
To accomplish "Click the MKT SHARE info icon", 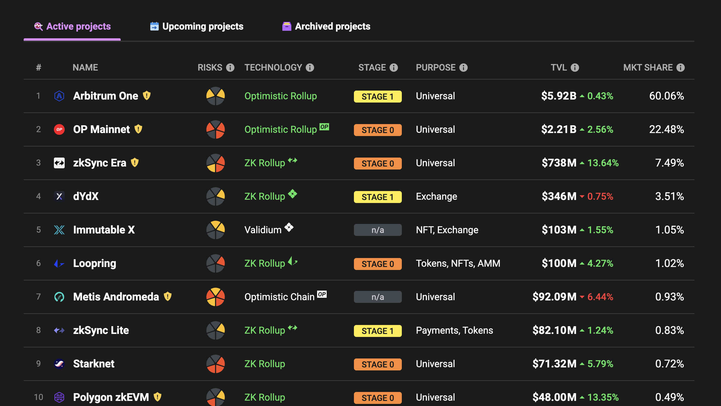I will [x=681, y=68].
